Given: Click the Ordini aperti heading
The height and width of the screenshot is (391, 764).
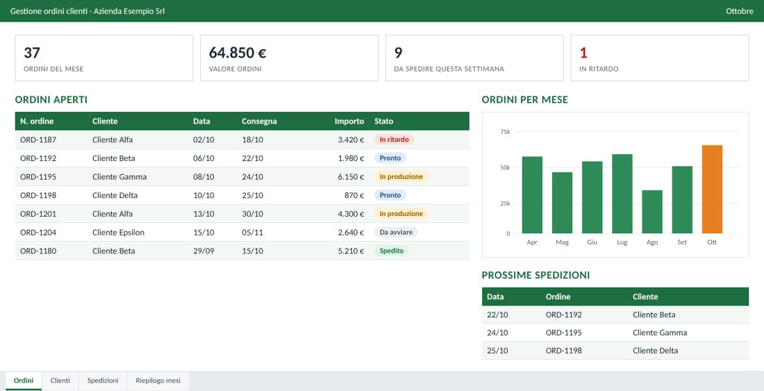Looking at the screenshot, I should (51, 100).
